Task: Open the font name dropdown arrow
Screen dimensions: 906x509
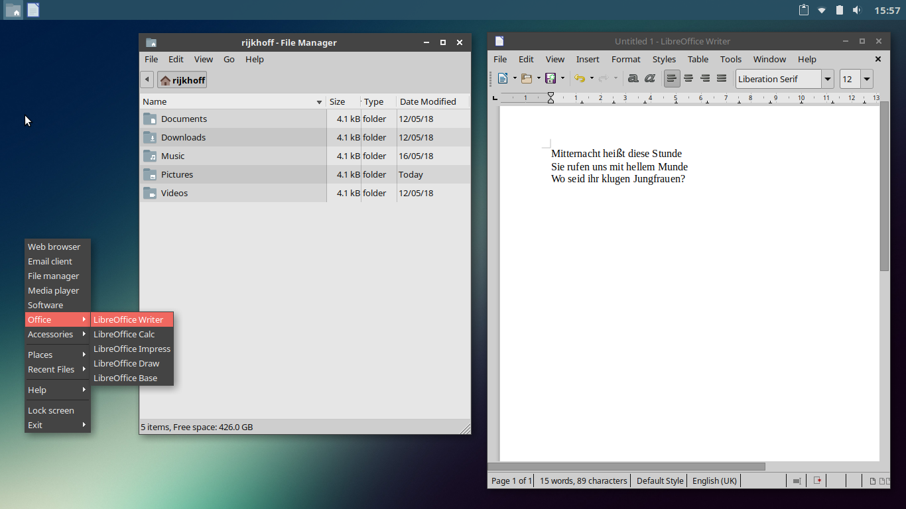Action: click(827, 79)
